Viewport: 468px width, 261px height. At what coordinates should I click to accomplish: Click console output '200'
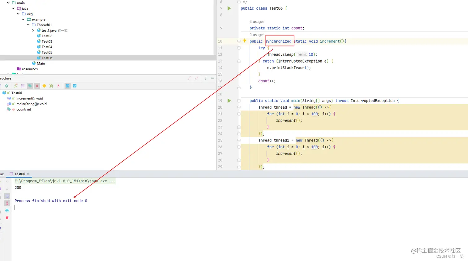pyautogui.click(x=18, y=188)
